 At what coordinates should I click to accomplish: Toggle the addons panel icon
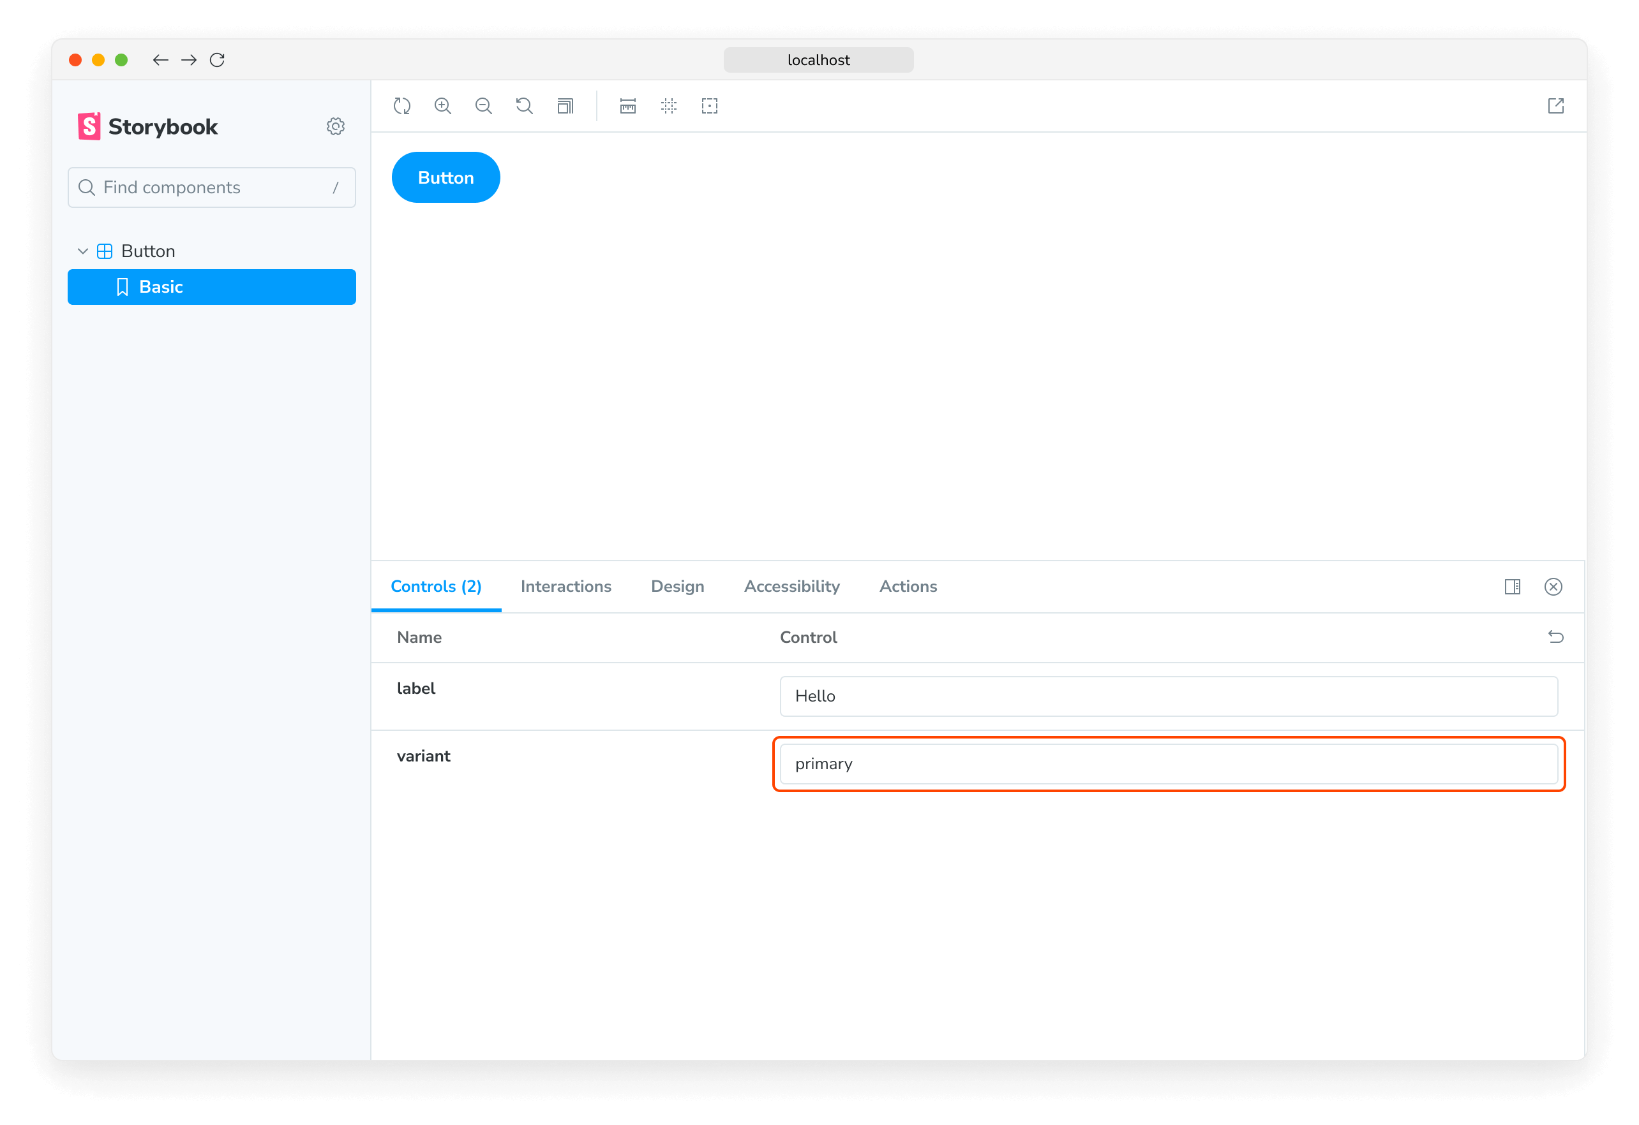point(1512,586)
